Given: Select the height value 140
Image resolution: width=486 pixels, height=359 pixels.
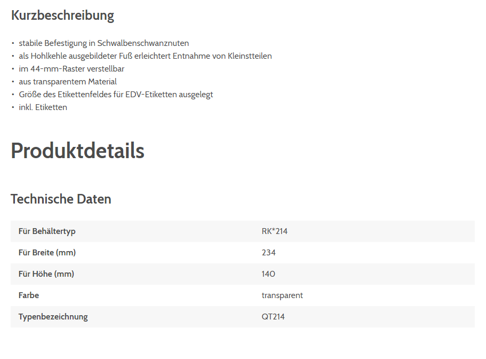Looking at the screenshot, I should click(x=269, y=274).
